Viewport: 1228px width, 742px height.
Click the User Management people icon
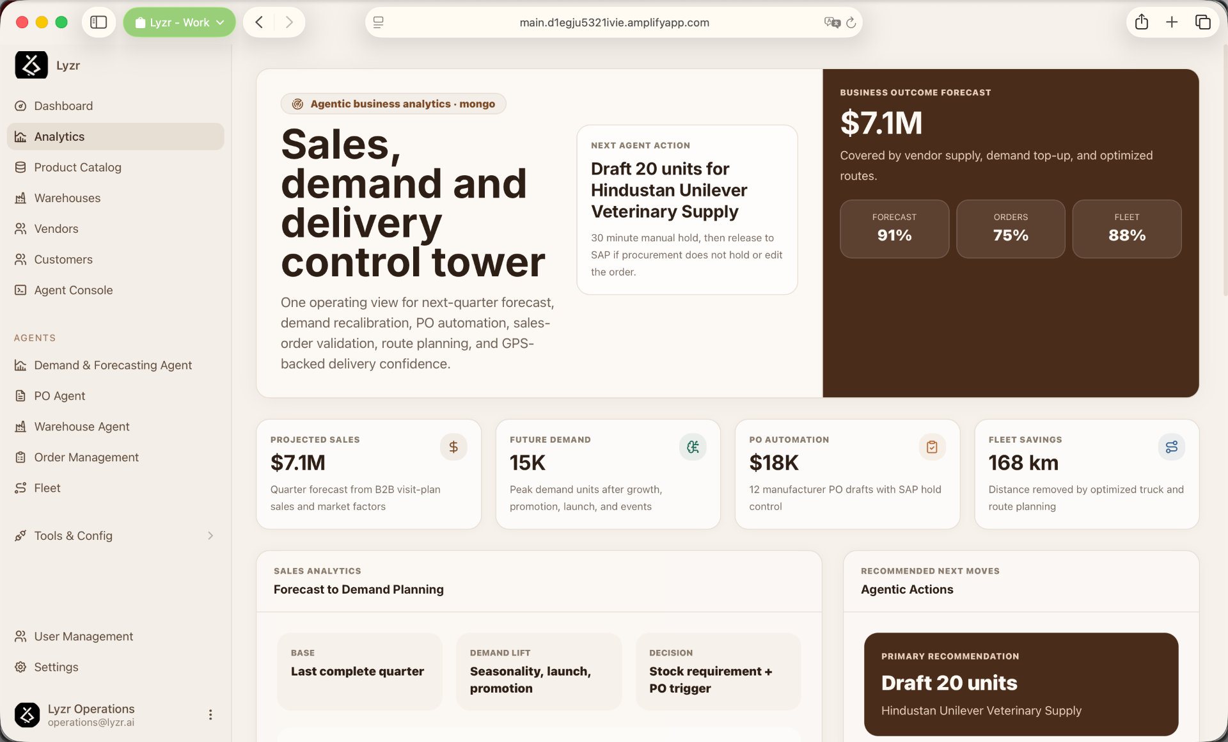pyautogui.click(x=20, y=636)
